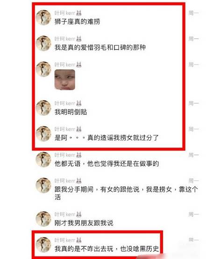Select message starting 跟我分手期间，有女的跟他说

point(126,193)
